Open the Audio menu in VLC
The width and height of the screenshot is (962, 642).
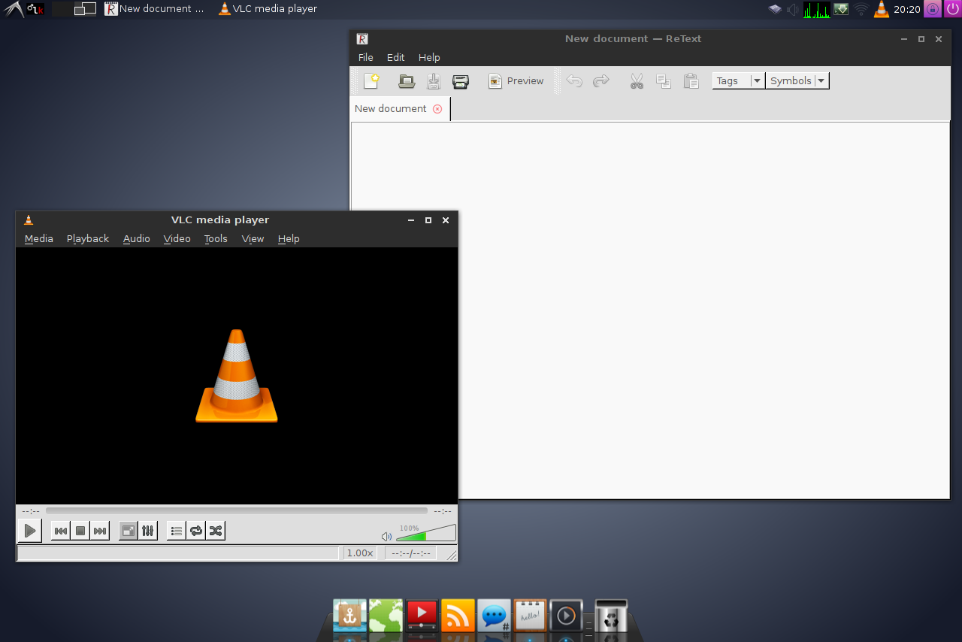pyautogui.click(x=137, y=238)
